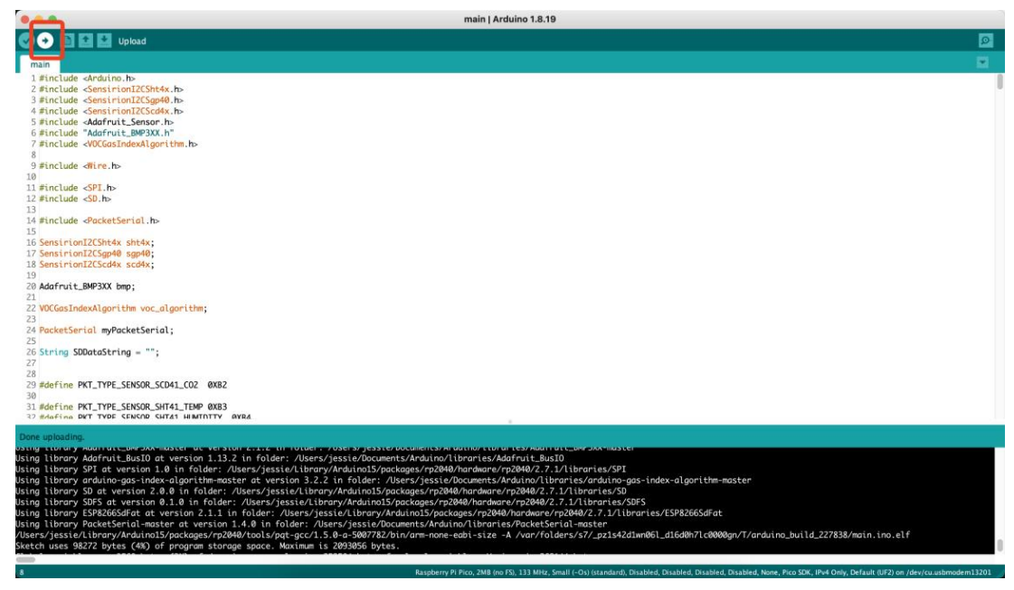Click the console output vertical scrollbar

click(1000, 546)
